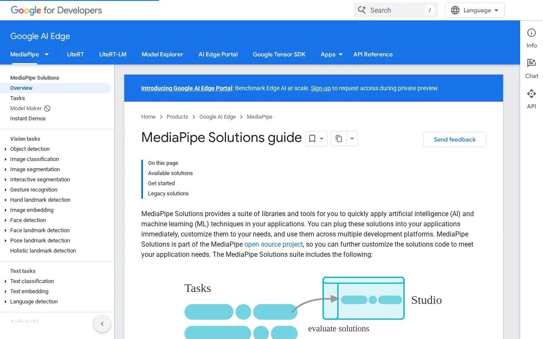
Task: Open the copy page options dropdown arrow
Action: point(352,139)
